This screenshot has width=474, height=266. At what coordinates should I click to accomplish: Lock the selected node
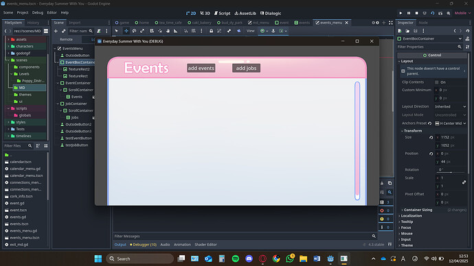pos(211,31)
